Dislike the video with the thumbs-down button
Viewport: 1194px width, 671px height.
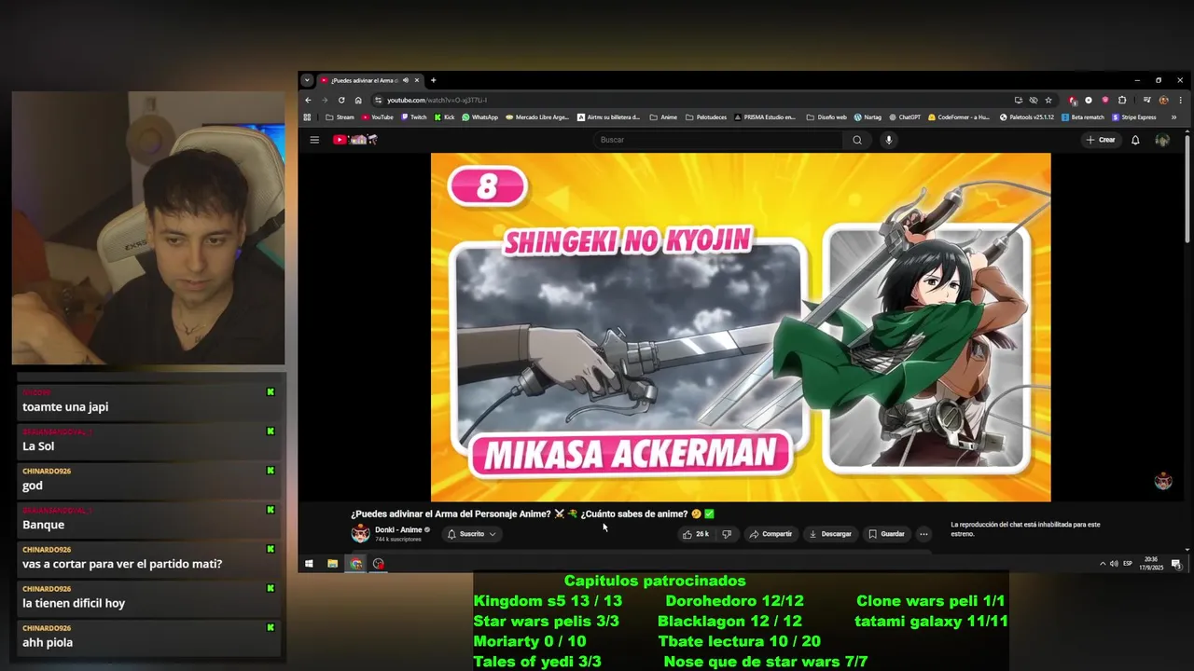[727, 534]
